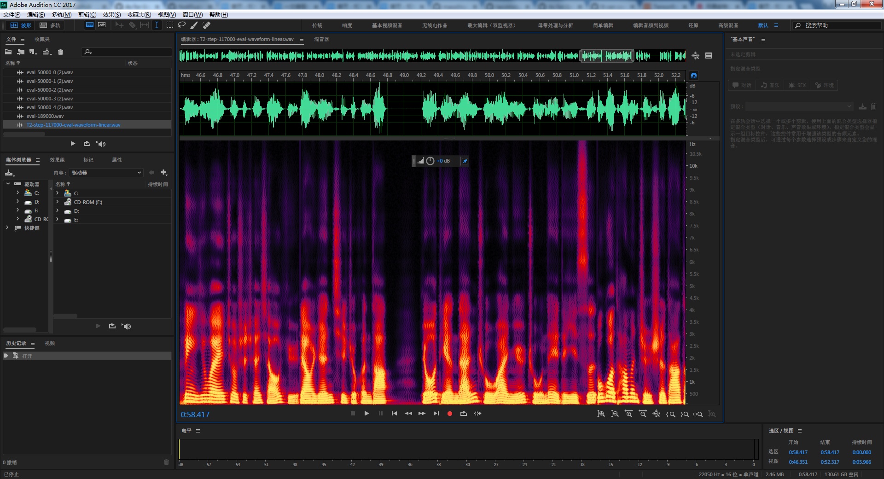884x479 pixels.
Task: Select the 基本视频混音 workspace
Action: 387,25
